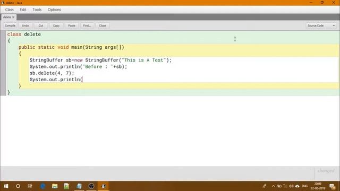
Task: Open the Action Center notifications icon
Action: [x=332, y=186]
